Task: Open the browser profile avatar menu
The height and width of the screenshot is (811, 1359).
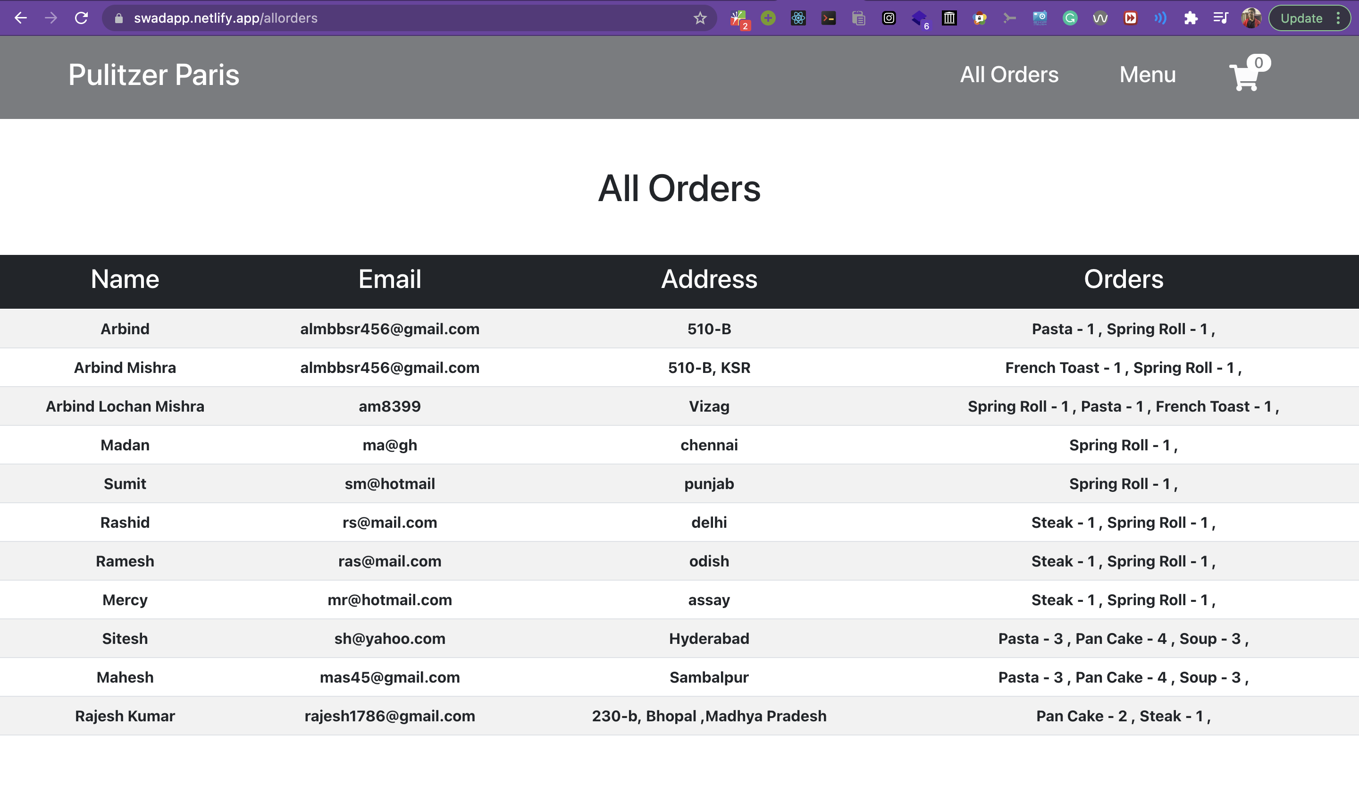Action: pos(1251,18)
